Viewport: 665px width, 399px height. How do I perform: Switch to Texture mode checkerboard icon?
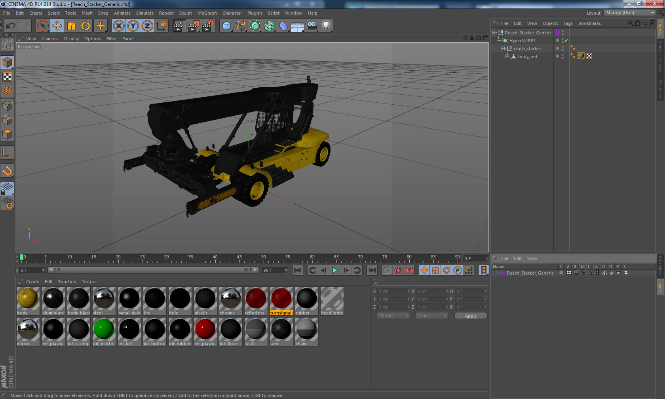[8, 77]
